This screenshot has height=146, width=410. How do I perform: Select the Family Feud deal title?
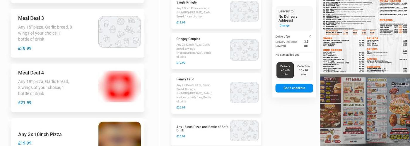point(185,79)
